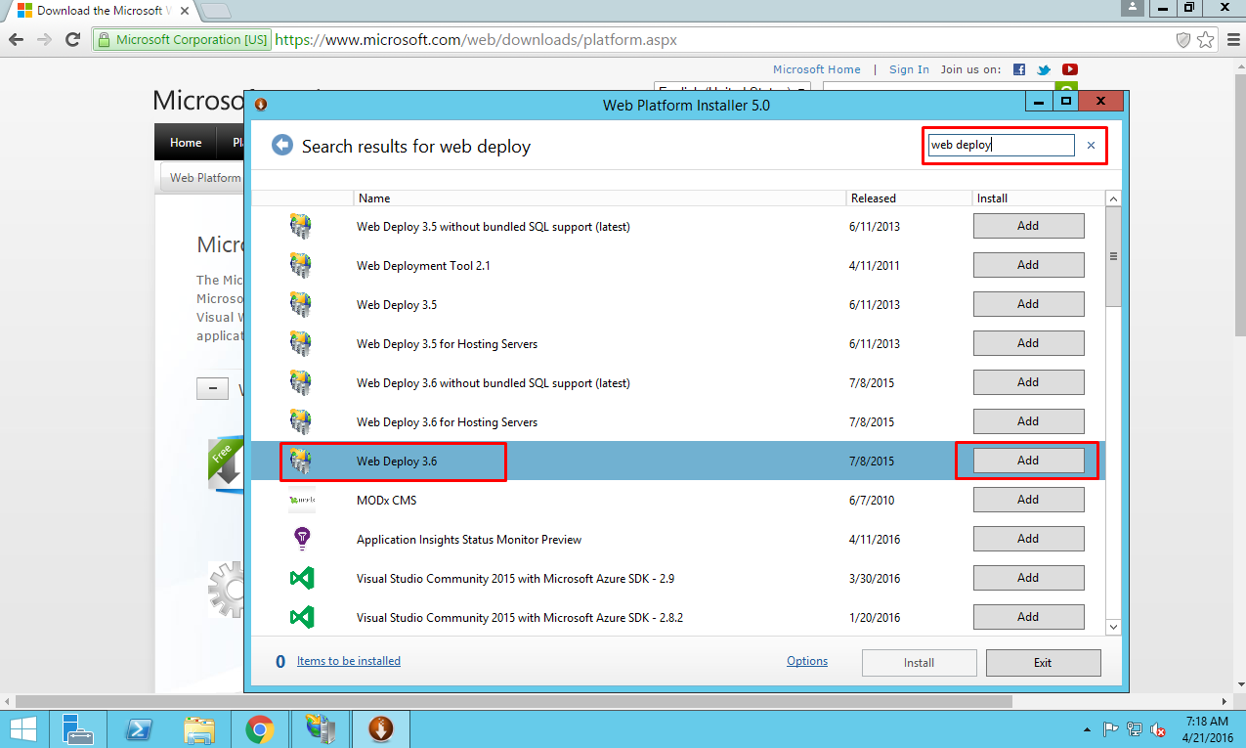Click the Web Deploy 3.6 for Hosting Servers icon

(x=301, y=421)
